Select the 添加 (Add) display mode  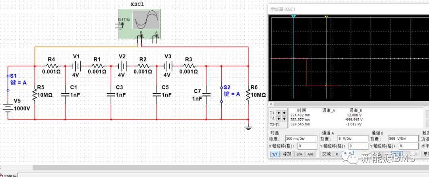[287, 154]
